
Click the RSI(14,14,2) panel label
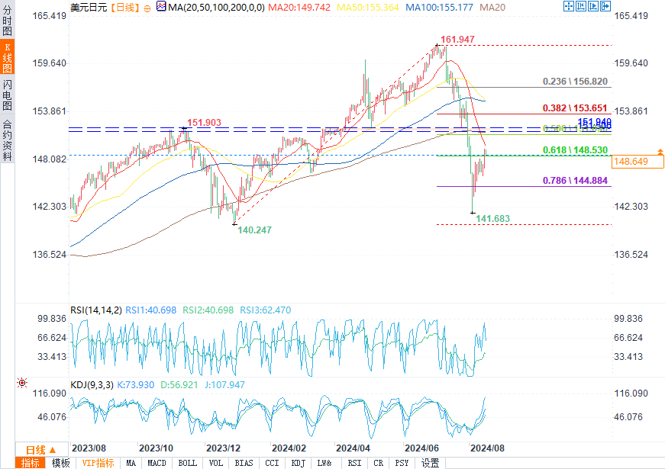(96, 310)
